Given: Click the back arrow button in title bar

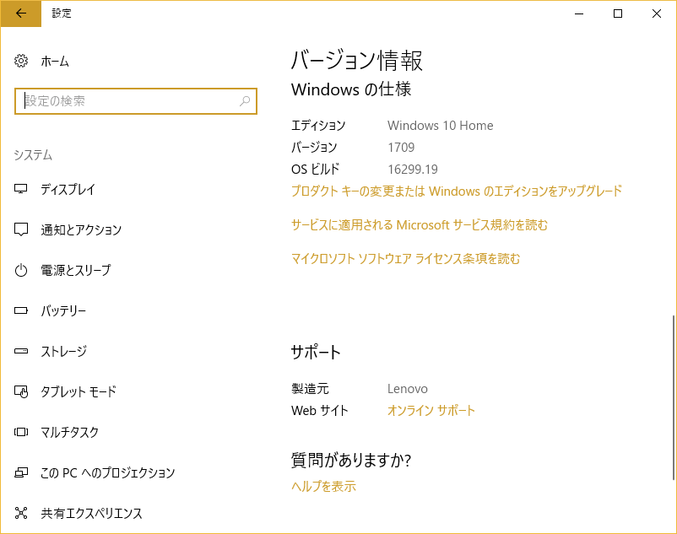Looking at the screenshot, I should (21, 13).
